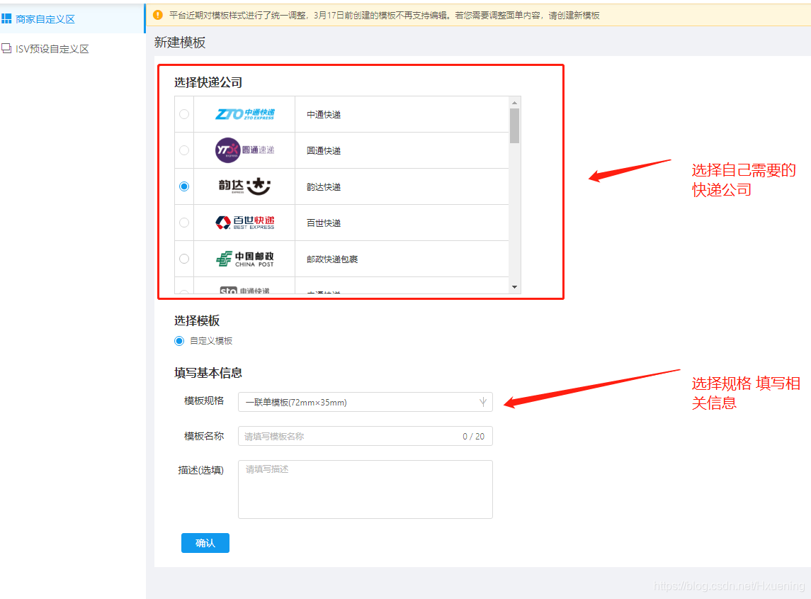Click the 选择模板 section heading
Image resolution: width=811 pixels, height=599 pixels.
tap(196, 321)
